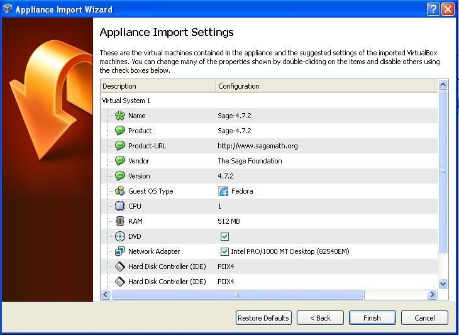Click the DVD disc icon
Screen dimensions: 459x335
120,236
